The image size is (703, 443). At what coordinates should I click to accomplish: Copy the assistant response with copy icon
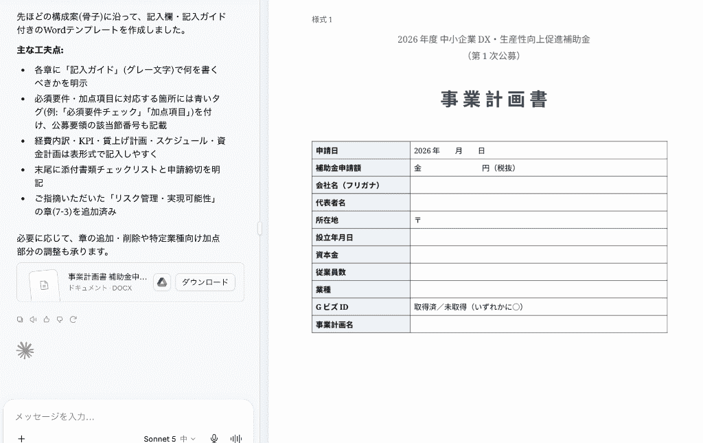click(x=20, y=319)
